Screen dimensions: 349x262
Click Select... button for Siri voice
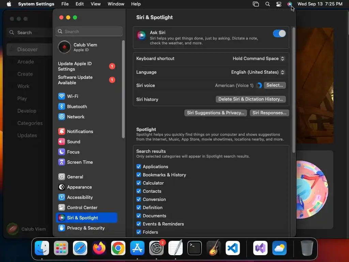(x=275, y=85)
